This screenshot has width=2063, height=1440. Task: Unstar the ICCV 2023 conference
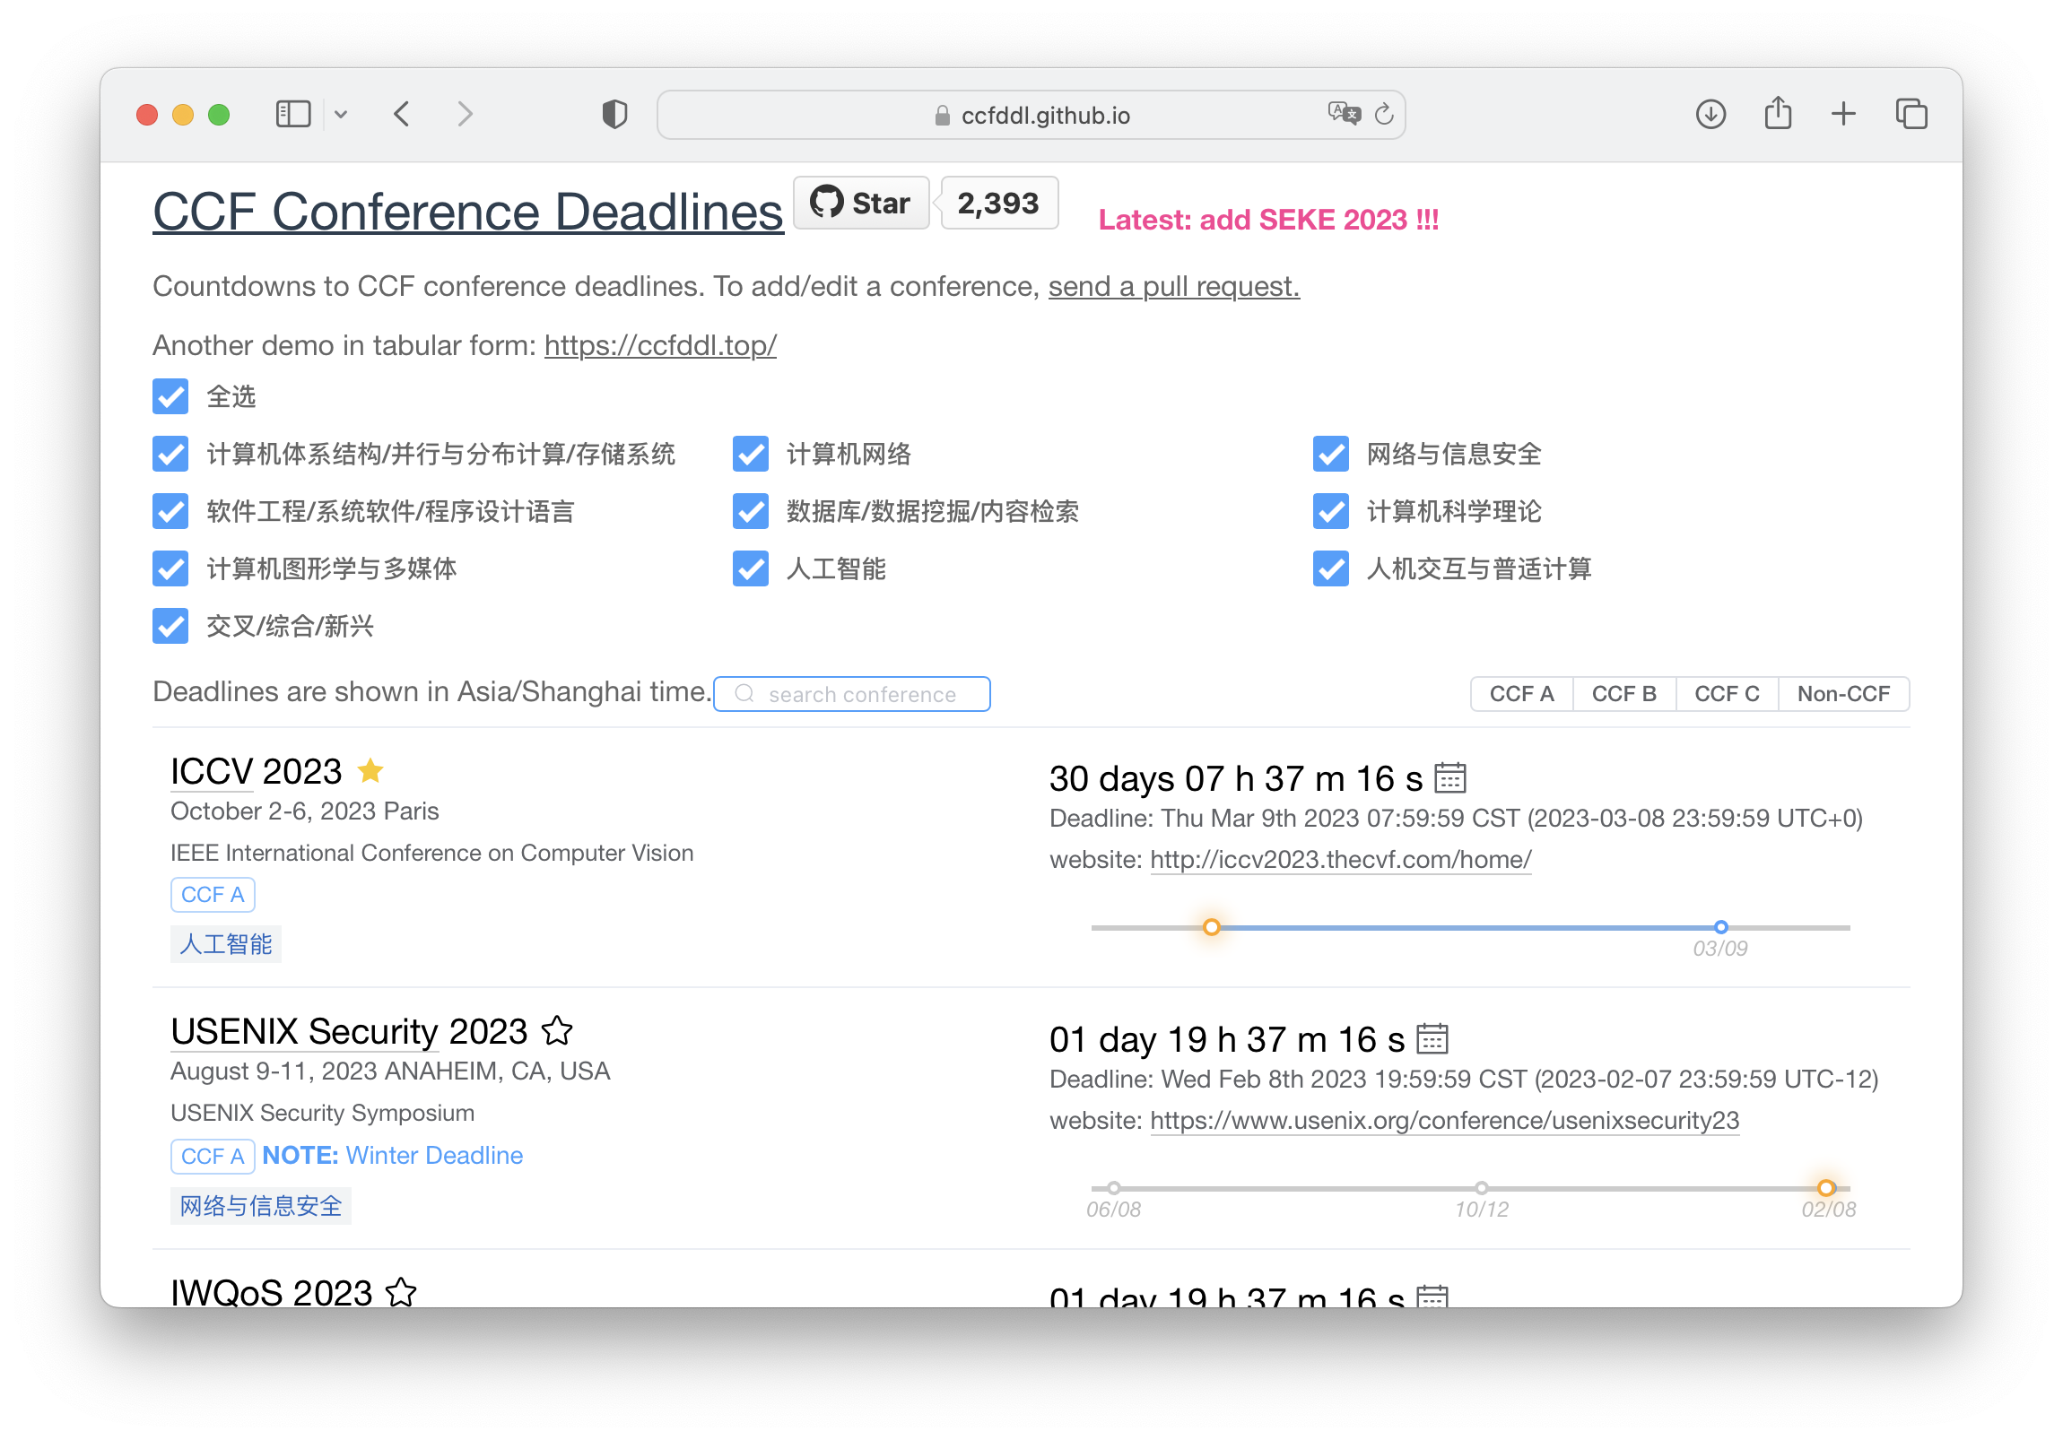click(x=370, y=771)
